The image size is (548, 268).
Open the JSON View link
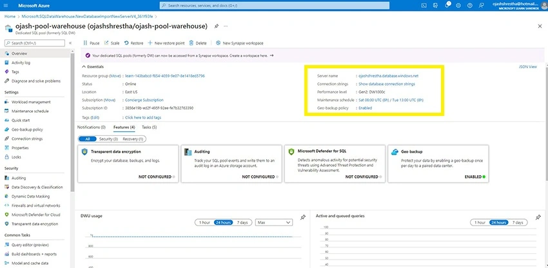coord(528,67)
